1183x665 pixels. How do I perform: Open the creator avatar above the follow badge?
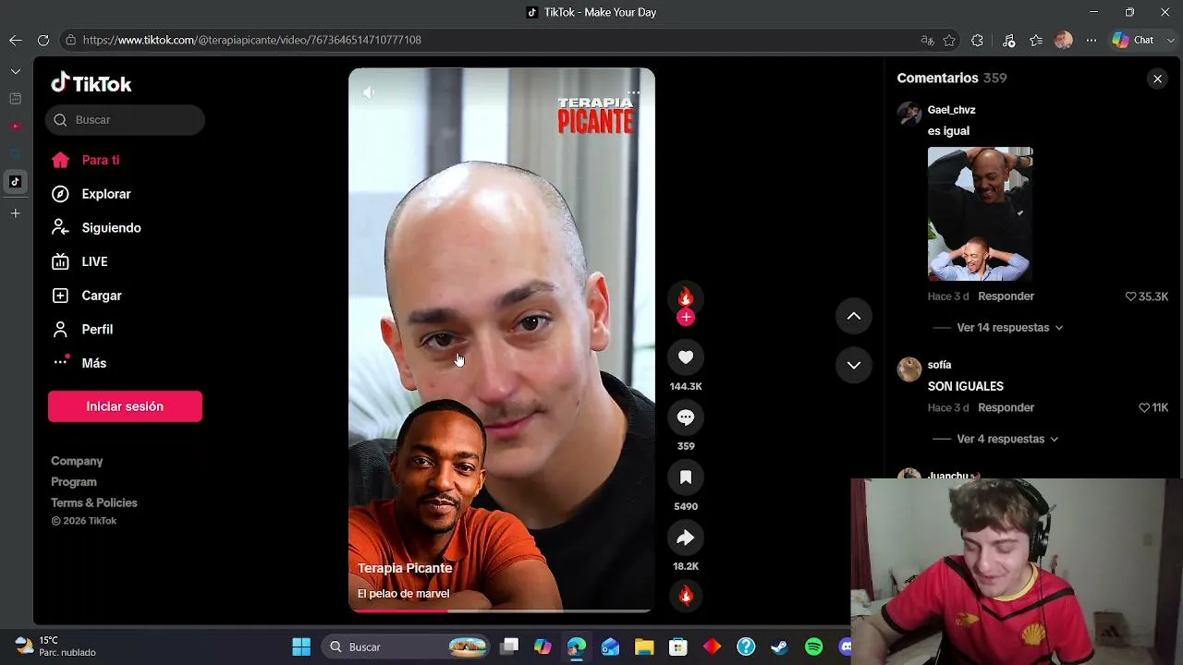pos(686,297)
